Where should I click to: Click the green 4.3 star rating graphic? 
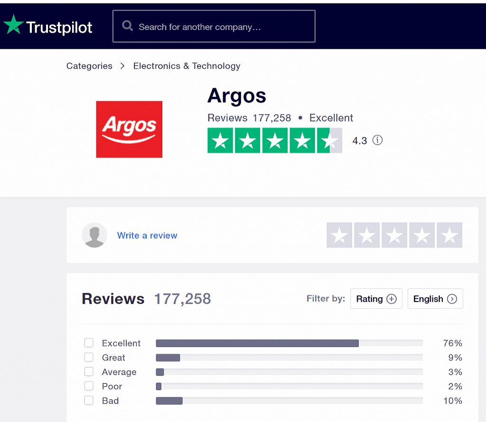(275, 141)
